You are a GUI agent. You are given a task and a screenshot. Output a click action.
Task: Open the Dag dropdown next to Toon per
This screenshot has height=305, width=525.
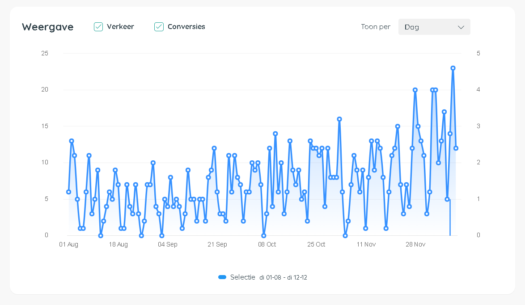click(x=434, y=27)
